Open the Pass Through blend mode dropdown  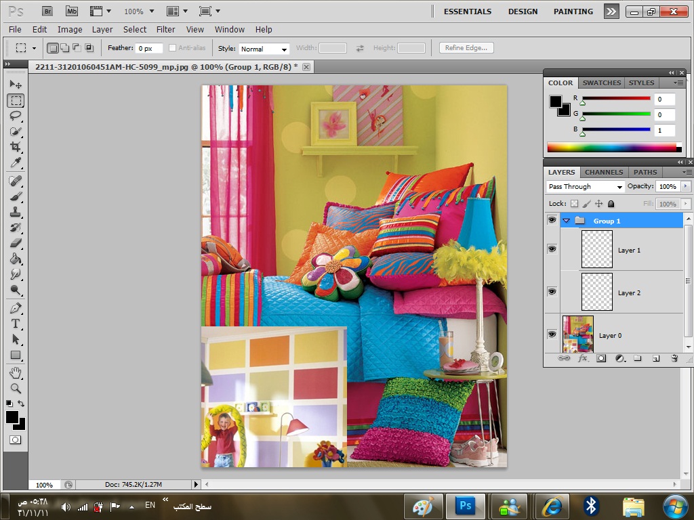[586, 187]
